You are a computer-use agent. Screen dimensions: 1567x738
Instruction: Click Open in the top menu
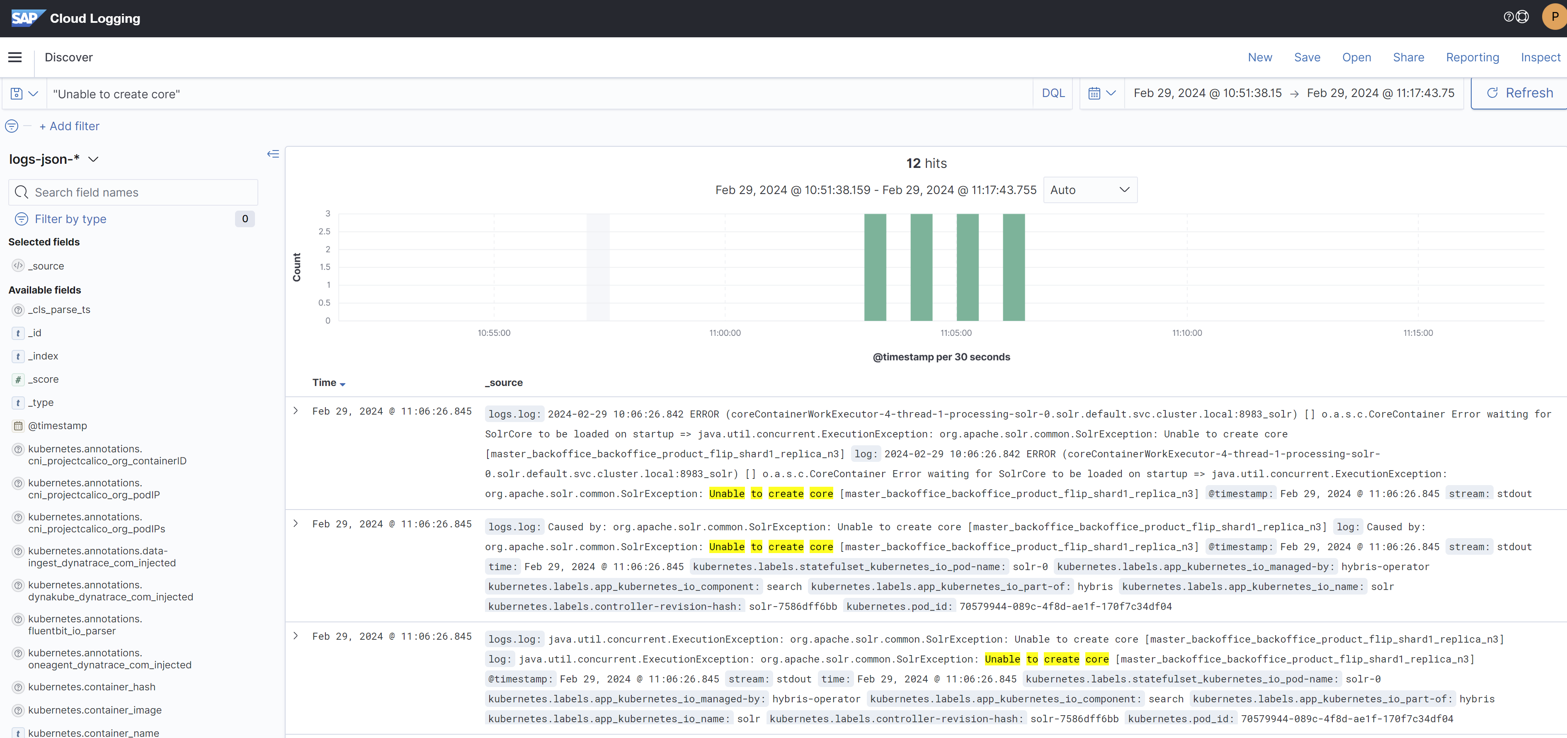pos(1356,57)
